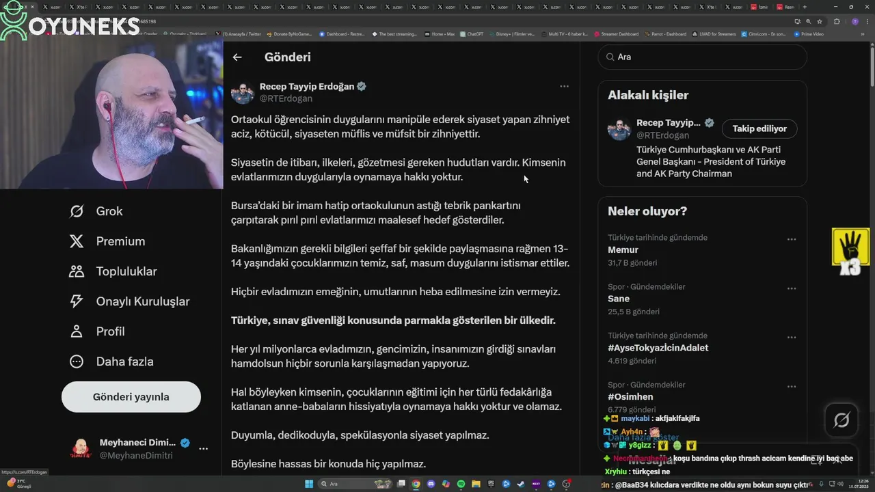Open Chrome from the taskbar

pyautogui.click(x=416, y=484)
